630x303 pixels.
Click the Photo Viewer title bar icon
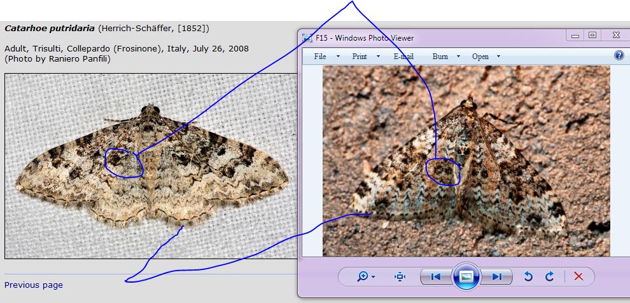(307, 37)
